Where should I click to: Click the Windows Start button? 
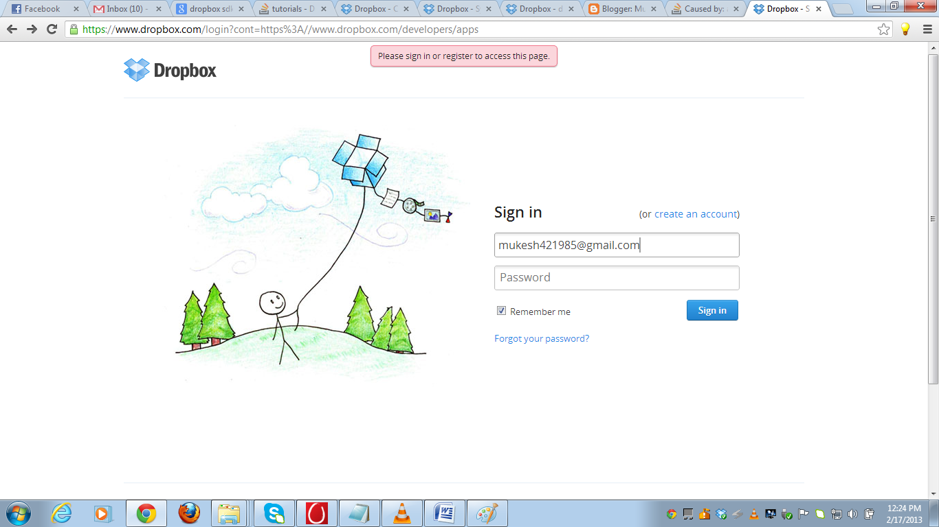pos(18,513)
